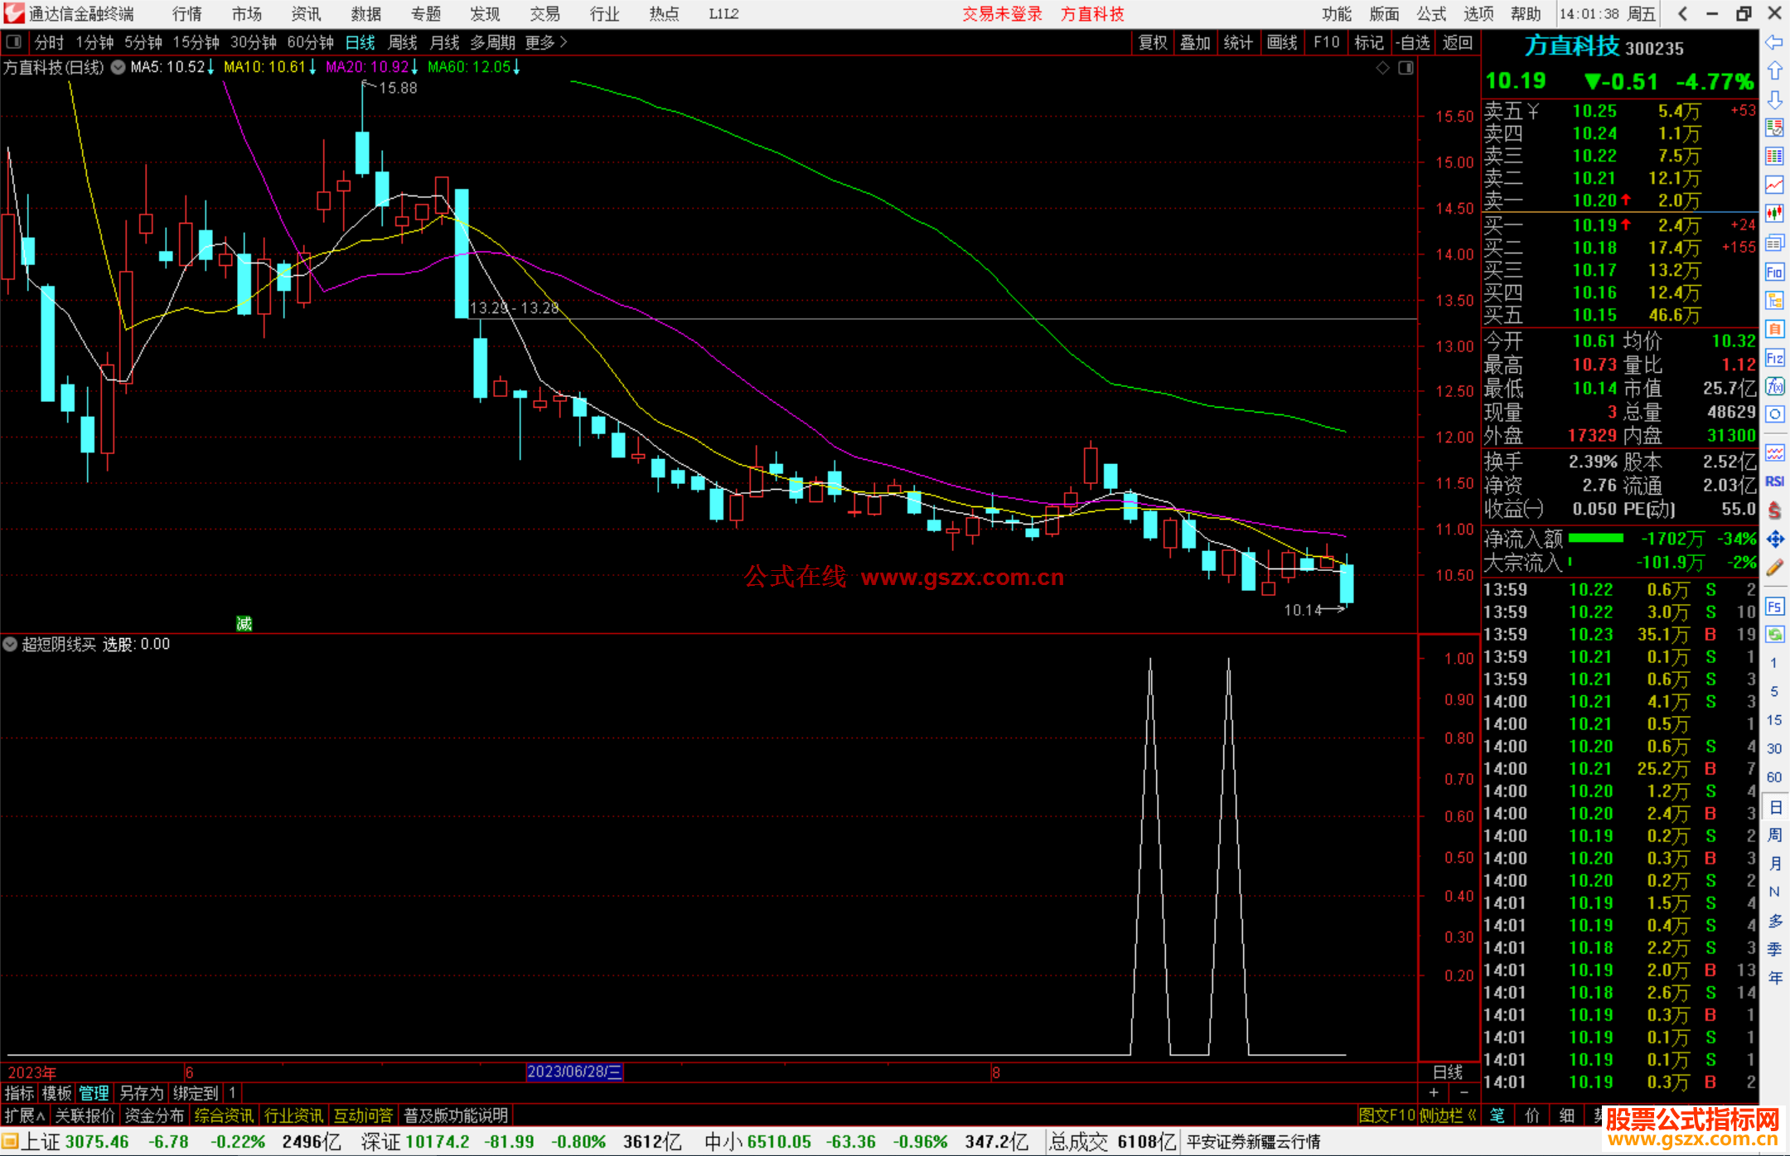Click the candlestick chart sidebar icon
The height and width of the screenshot is (1156, 1790).
[x=1774, y=214]
